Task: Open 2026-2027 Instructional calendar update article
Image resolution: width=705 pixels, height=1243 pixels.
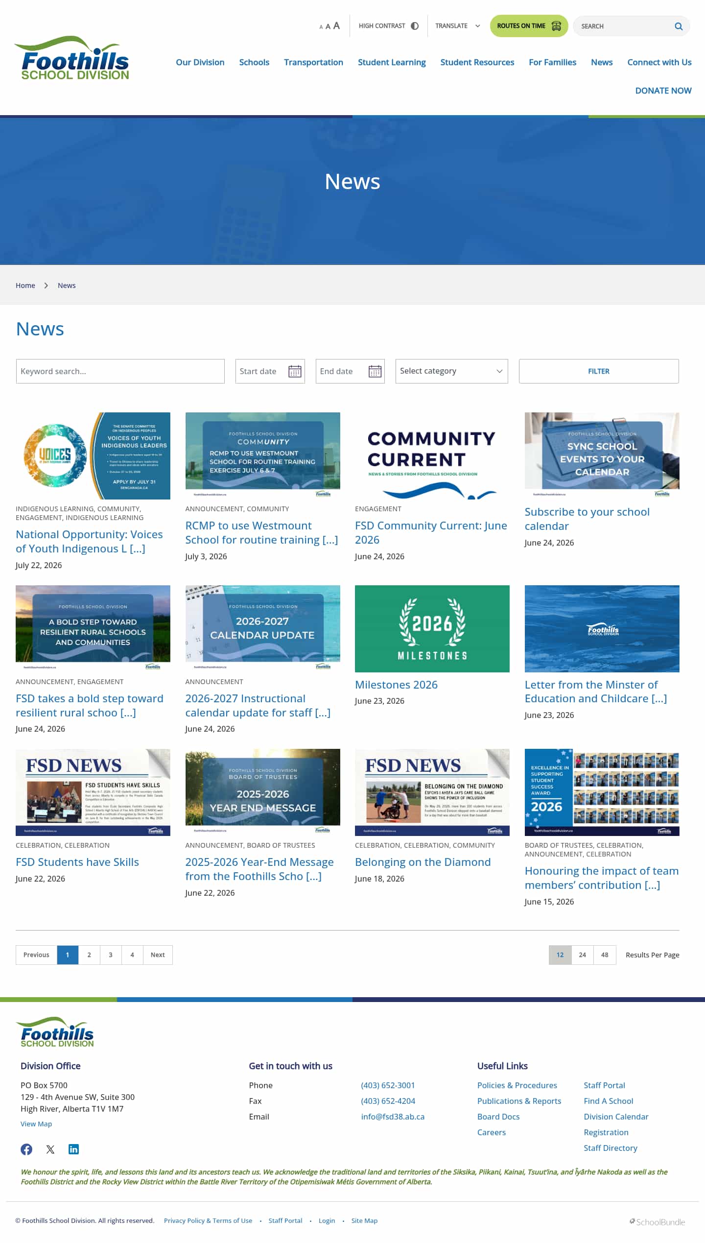Action: click(258, 705)
